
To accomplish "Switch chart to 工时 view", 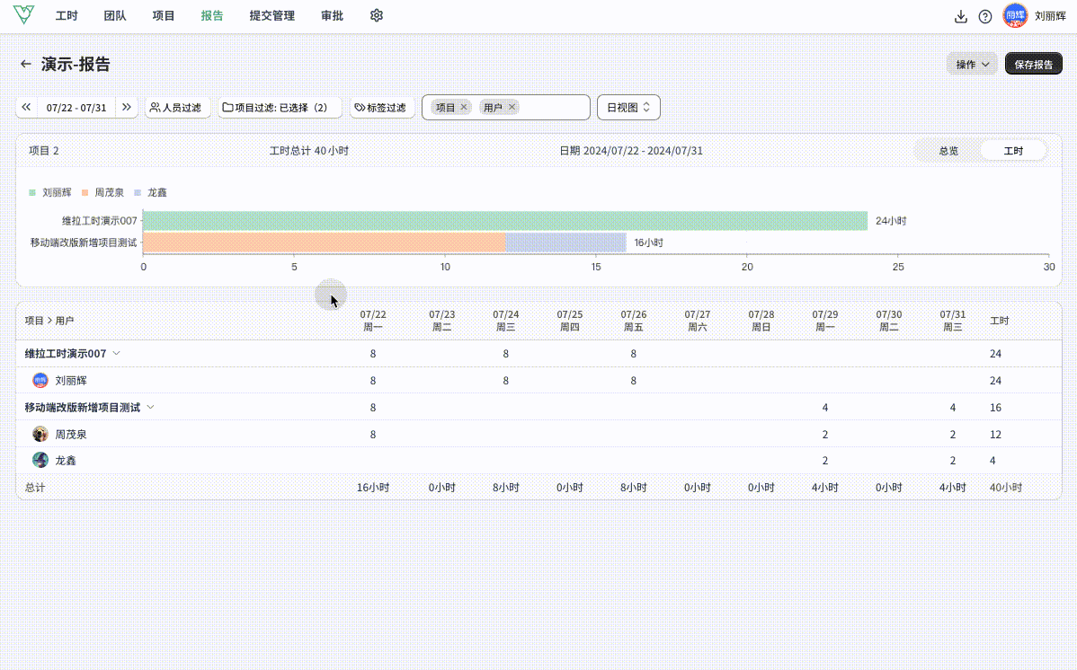I will click(x=1013, y=151).
